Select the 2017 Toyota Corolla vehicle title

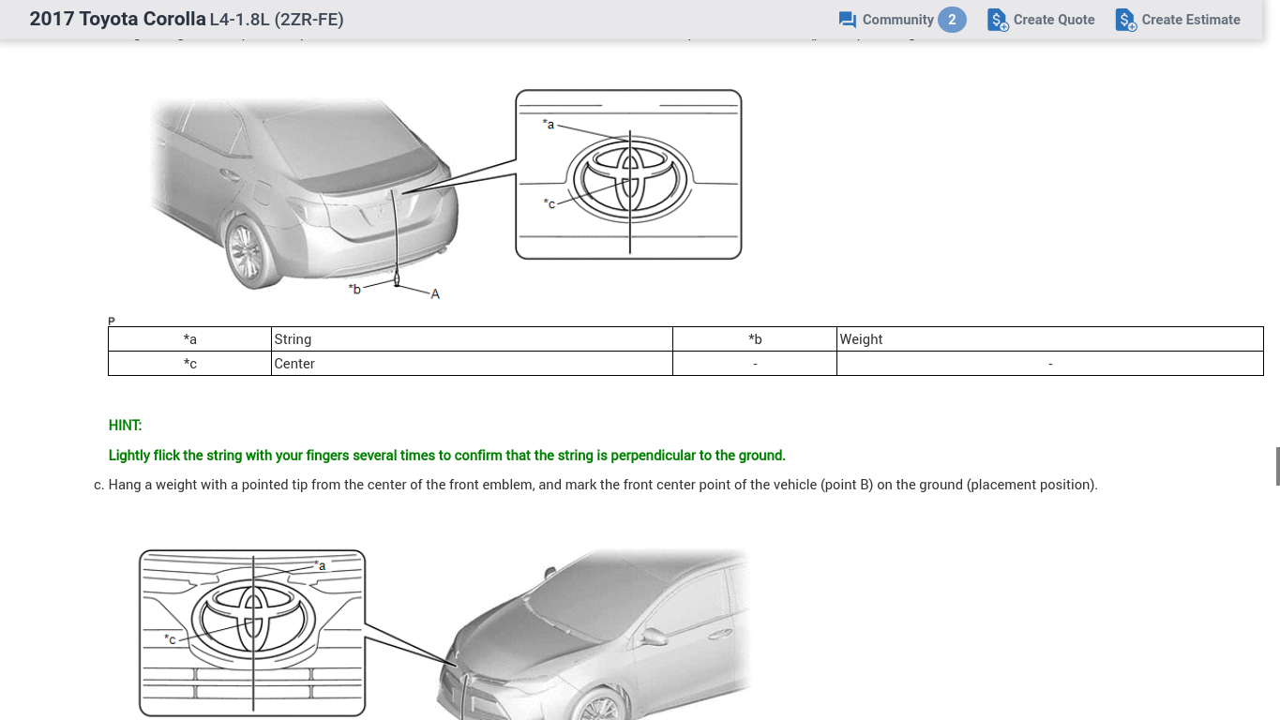pyautogui.click(x=117, y=19)
